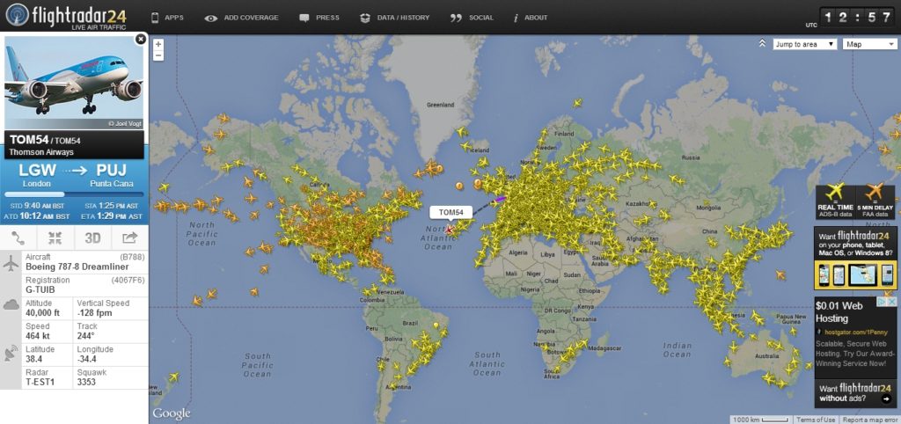Zoom in on the map

158,44
